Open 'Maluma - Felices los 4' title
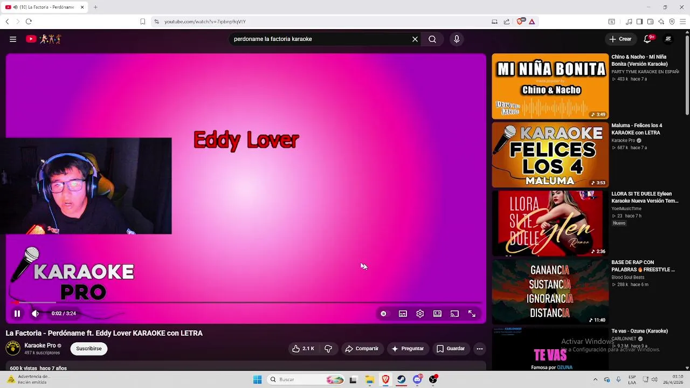This screenshot has height=388, width=690. (x=637, y=129)
